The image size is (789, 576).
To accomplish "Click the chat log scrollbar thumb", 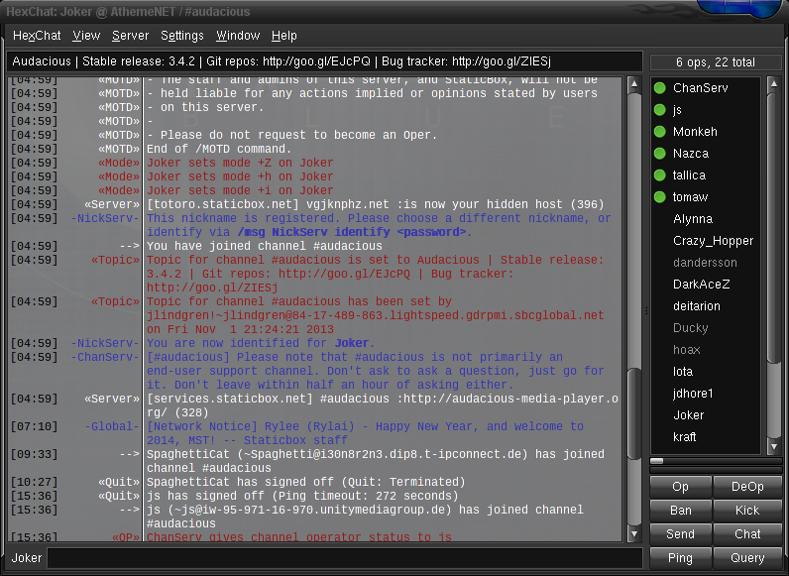I will point(634,413).
